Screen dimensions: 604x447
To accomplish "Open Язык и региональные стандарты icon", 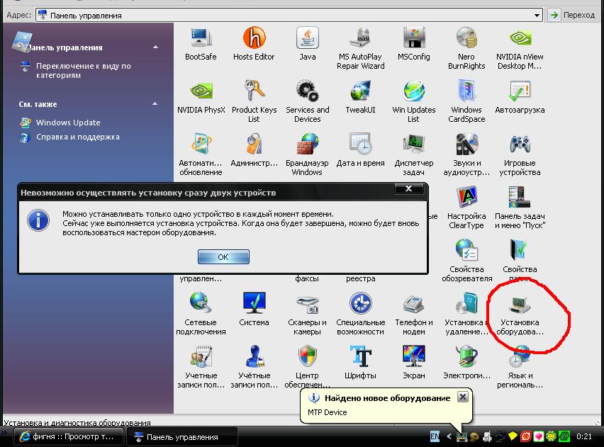I will click(520, 367).
